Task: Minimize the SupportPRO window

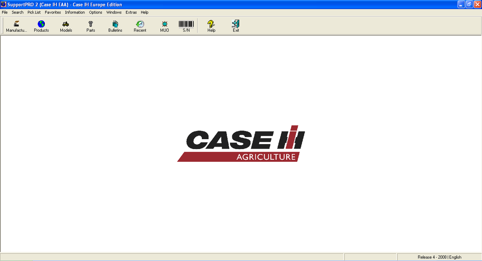Action: pos(461,5)
